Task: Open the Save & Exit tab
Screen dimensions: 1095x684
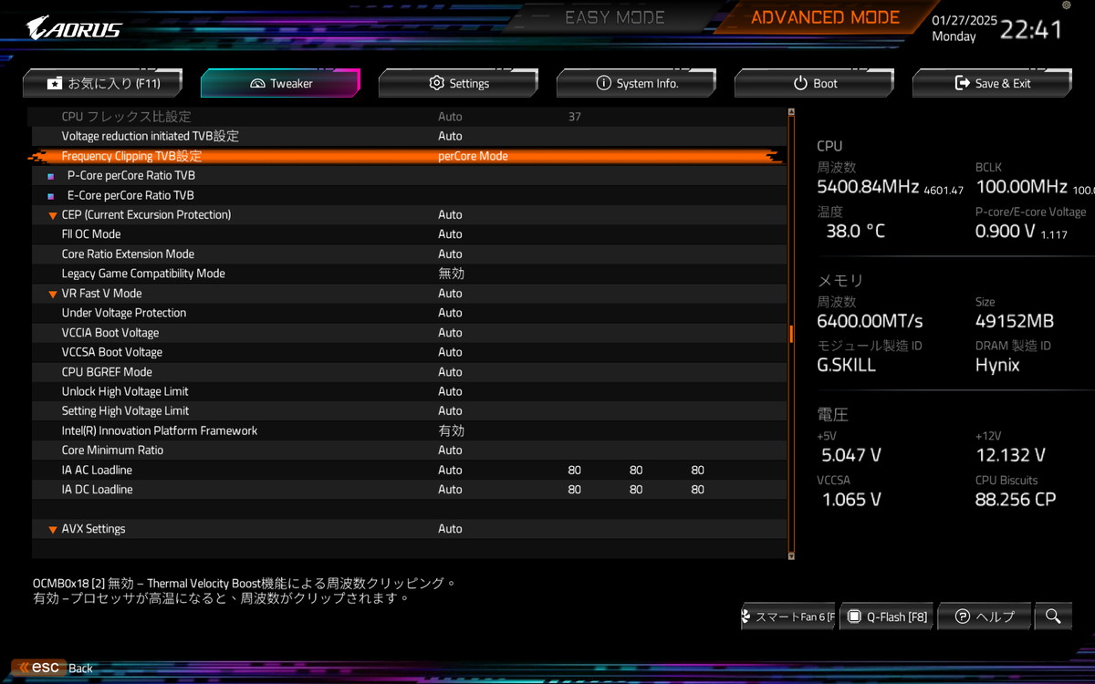Action: click(992, 83)
